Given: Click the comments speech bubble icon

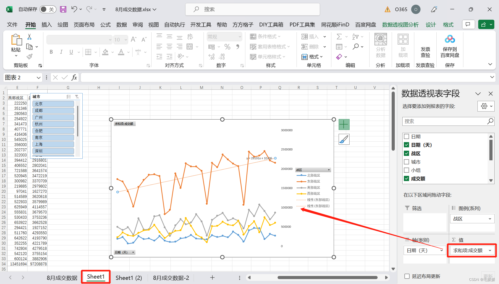Looking at the screenshot, I should 468,25.
